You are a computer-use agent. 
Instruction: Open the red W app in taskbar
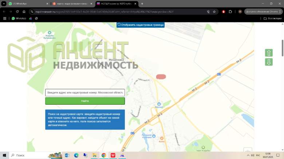click(x=113, y=155)
